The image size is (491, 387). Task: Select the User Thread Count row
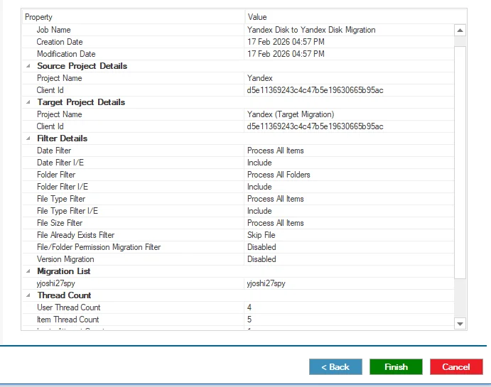pos(238,307)
